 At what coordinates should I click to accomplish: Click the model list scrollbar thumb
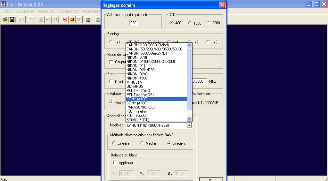click(189, 79)
